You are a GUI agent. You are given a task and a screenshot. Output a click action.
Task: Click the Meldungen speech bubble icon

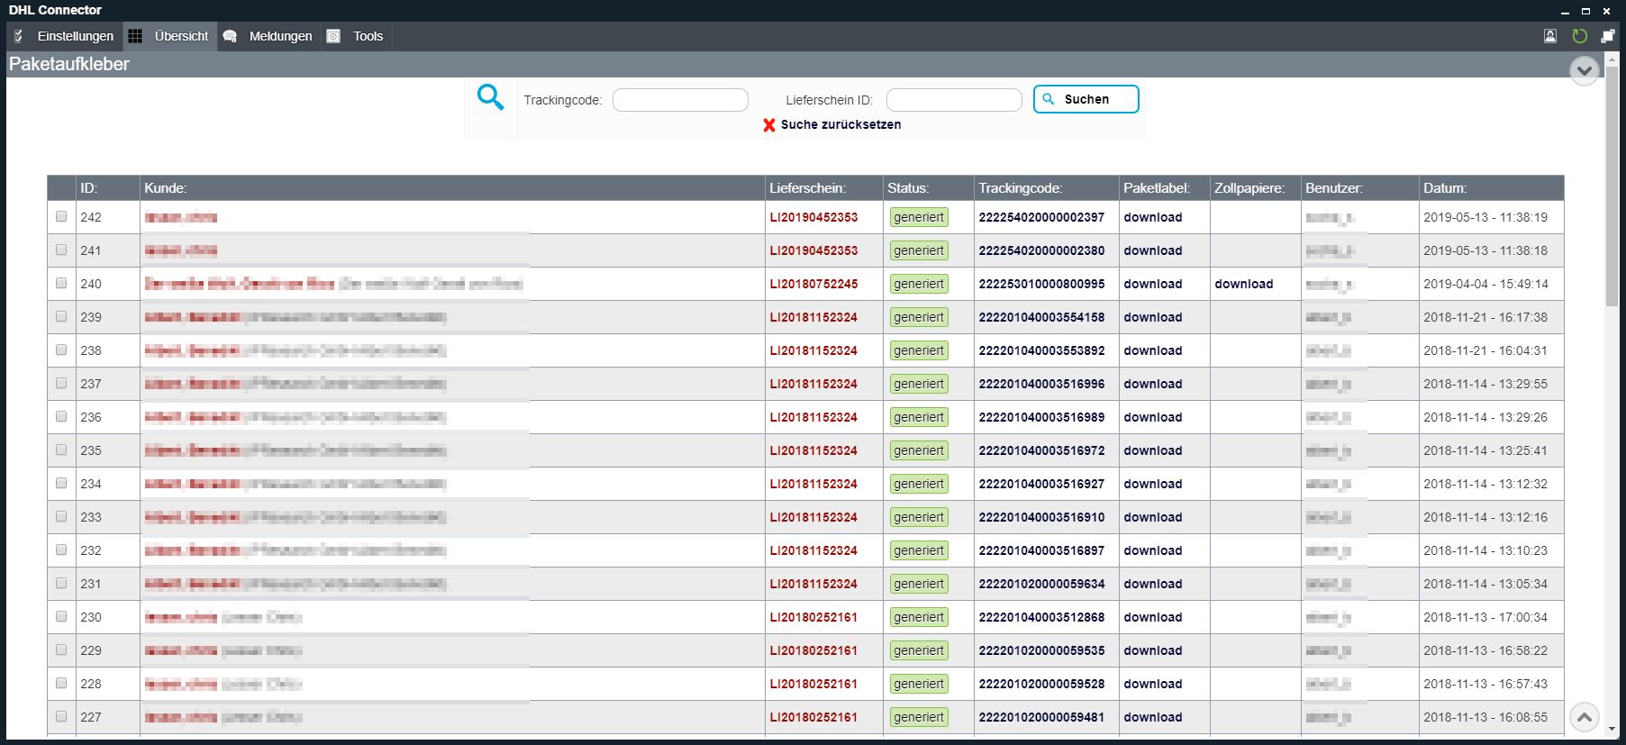230,36
